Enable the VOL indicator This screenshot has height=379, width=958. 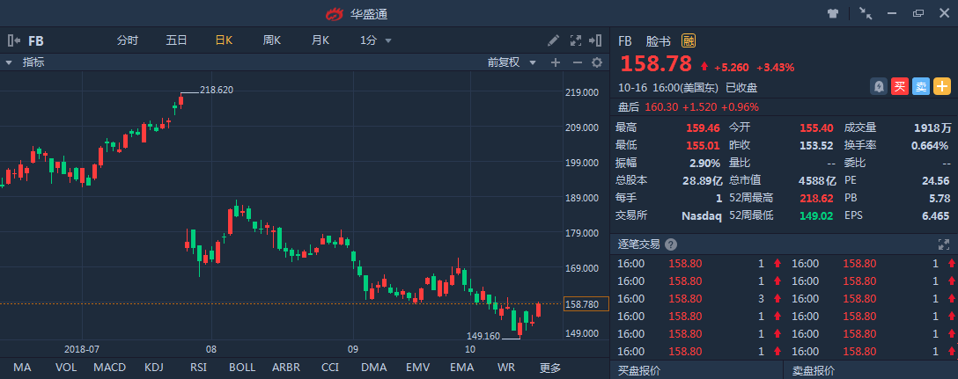65,368
